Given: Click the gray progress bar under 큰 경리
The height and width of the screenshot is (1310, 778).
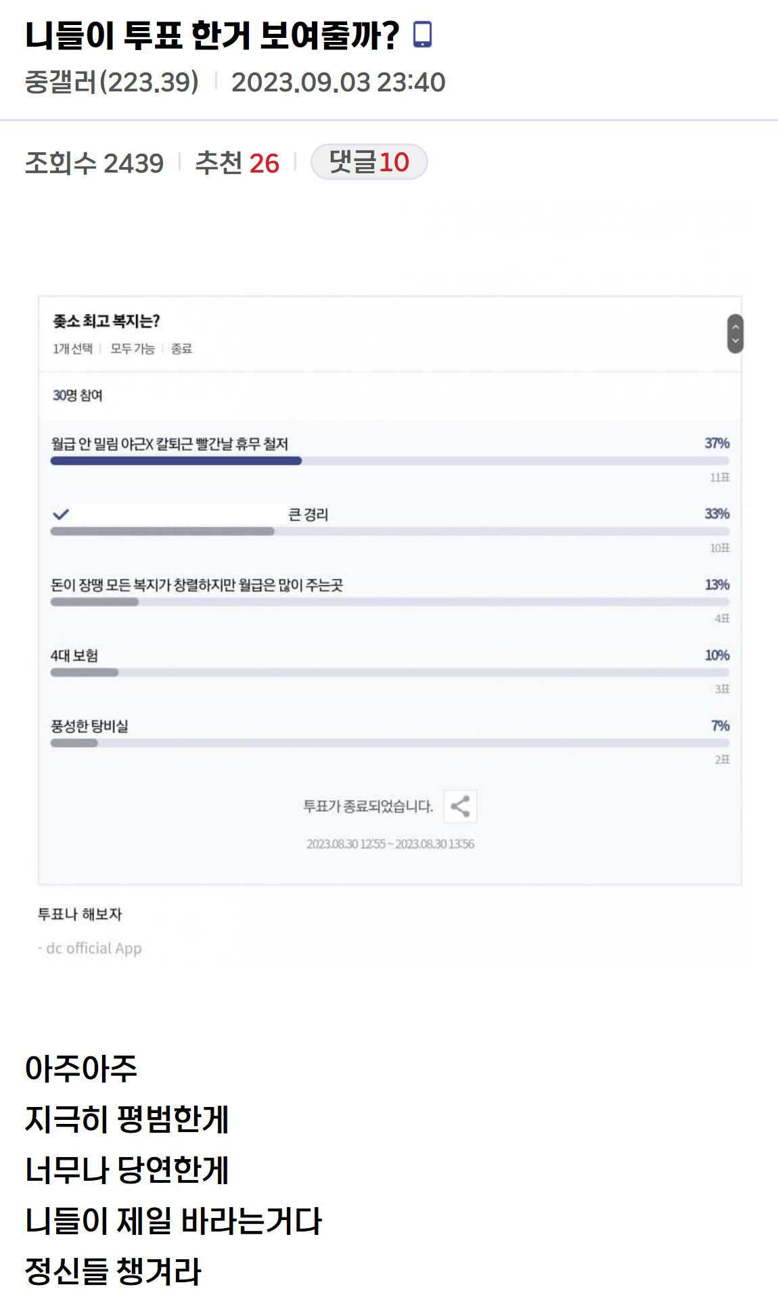Looking at the screenshot, I should coord(162,532).
